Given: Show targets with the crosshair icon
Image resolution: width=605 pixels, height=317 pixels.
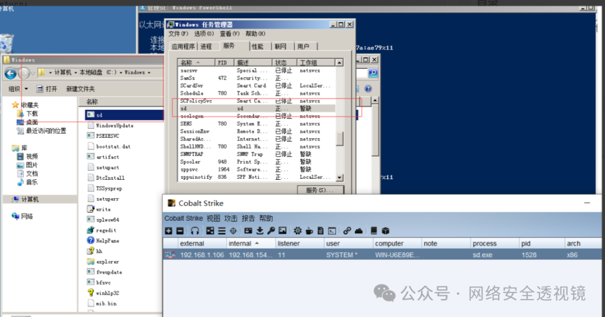Looking at the screenshot, I should (x=233, y=231).
